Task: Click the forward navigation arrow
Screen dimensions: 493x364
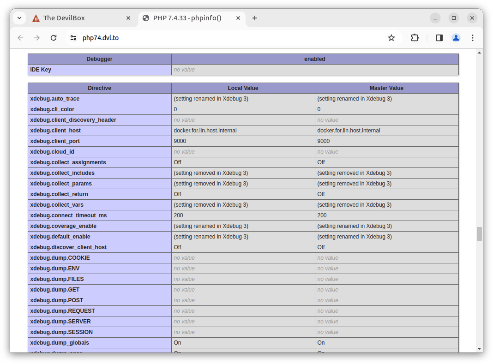Action: click(37, 38)
